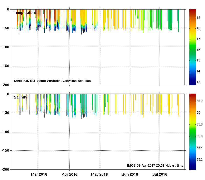Screen dimensions: 205x180
Task: Click the 35.2 tick on salinity colorbar
Action: coord(200,159)
